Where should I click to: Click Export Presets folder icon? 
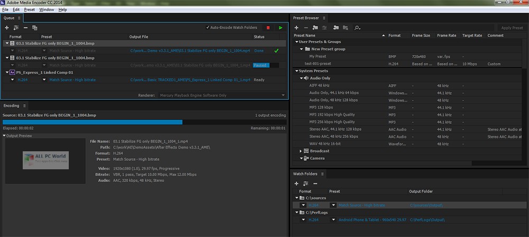click(345, 28)
